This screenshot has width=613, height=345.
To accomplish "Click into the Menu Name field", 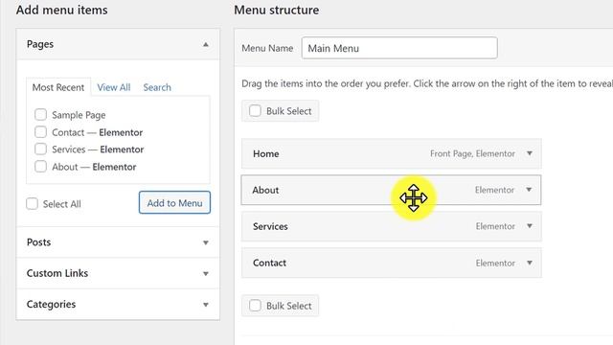I will (399, 48).
